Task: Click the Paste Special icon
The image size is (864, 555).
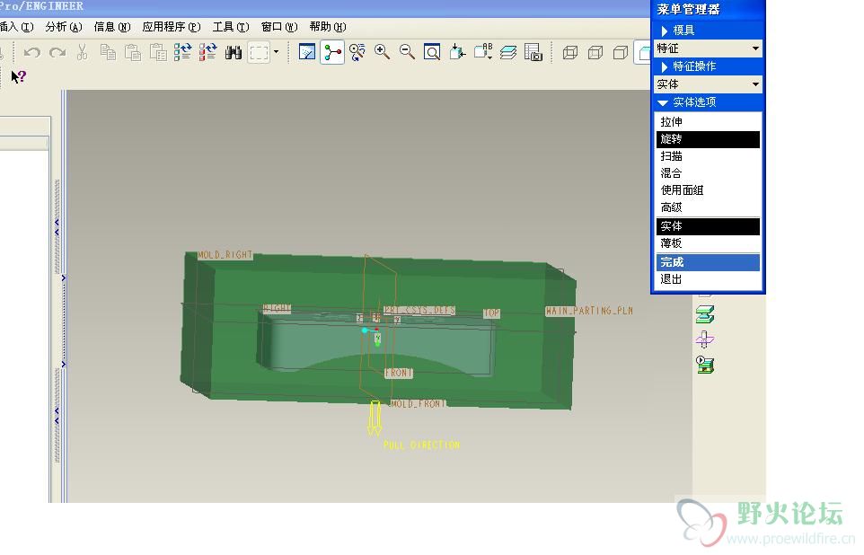Action: [x=158, y=52]
